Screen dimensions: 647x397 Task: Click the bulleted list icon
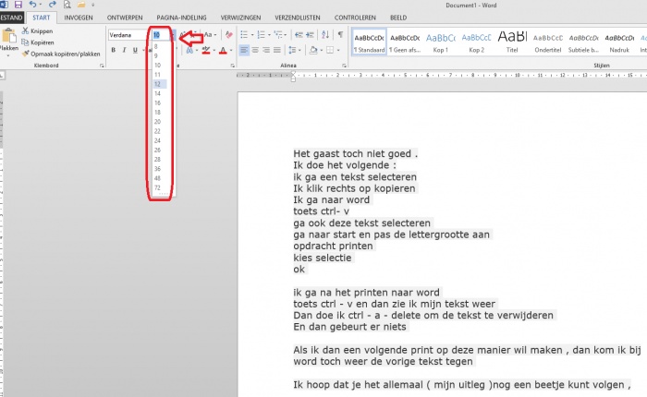(x=244, y=34)
